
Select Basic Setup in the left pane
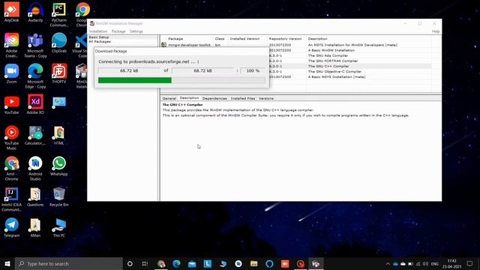99,37
